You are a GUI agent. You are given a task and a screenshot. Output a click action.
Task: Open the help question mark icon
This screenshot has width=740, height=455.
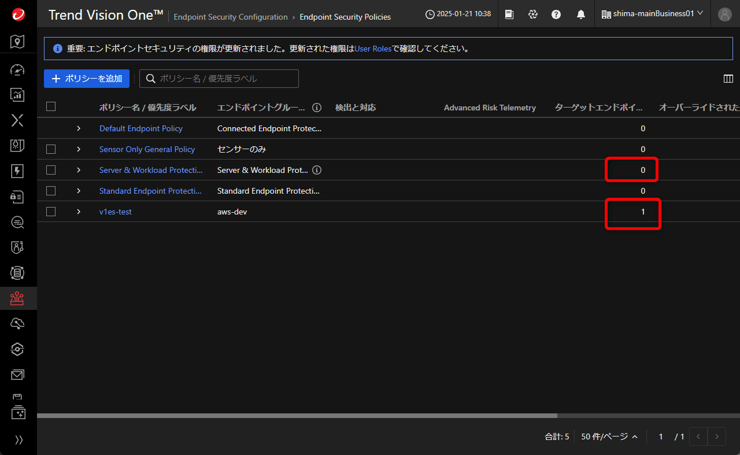(x=556, y=14)
